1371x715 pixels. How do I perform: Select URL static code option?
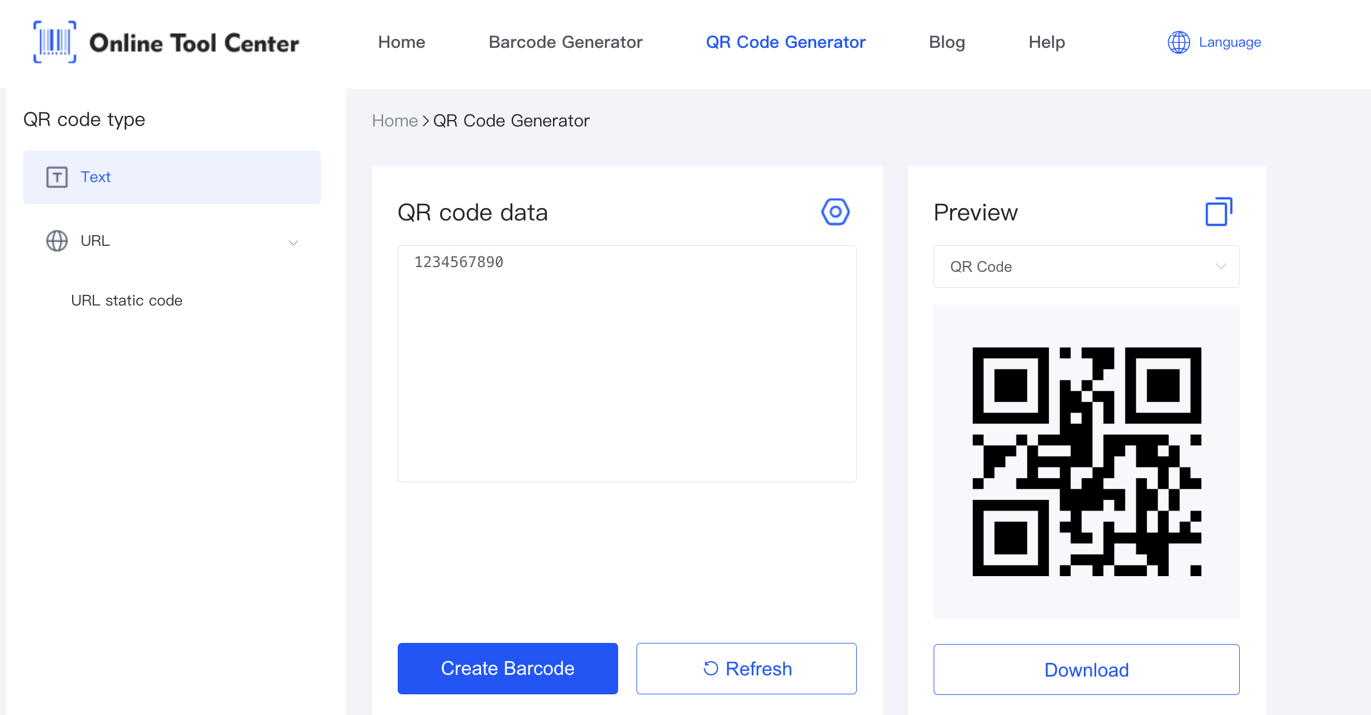[127, 301]
